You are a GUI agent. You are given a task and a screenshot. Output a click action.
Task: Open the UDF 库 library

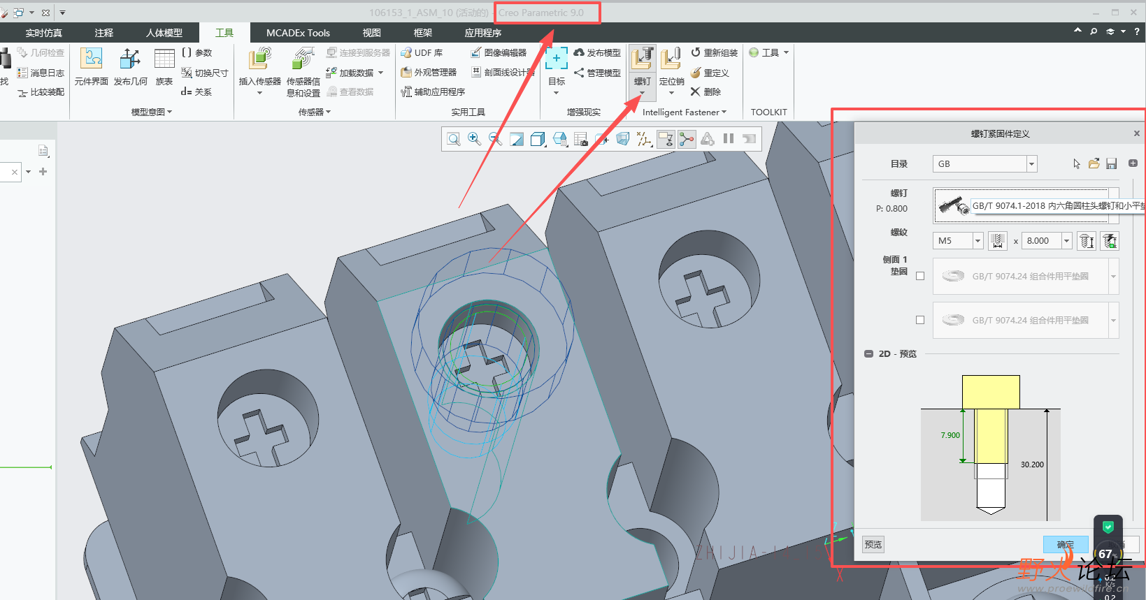click(422, 53)
